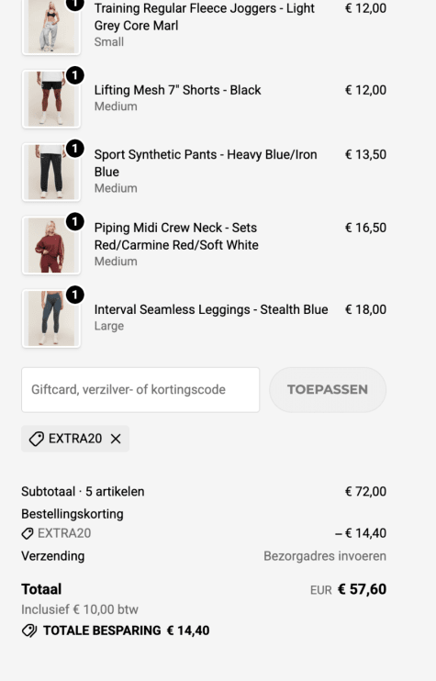Click the tag icon beside Bestellingskorting EXTRA20
The width and height of the screenshot is (436, 681).
[28, 533]
